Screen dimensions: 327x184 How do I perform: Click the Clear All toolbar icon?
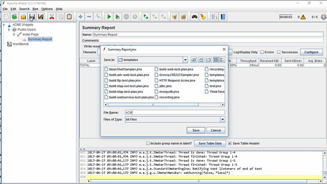(183, 17)
